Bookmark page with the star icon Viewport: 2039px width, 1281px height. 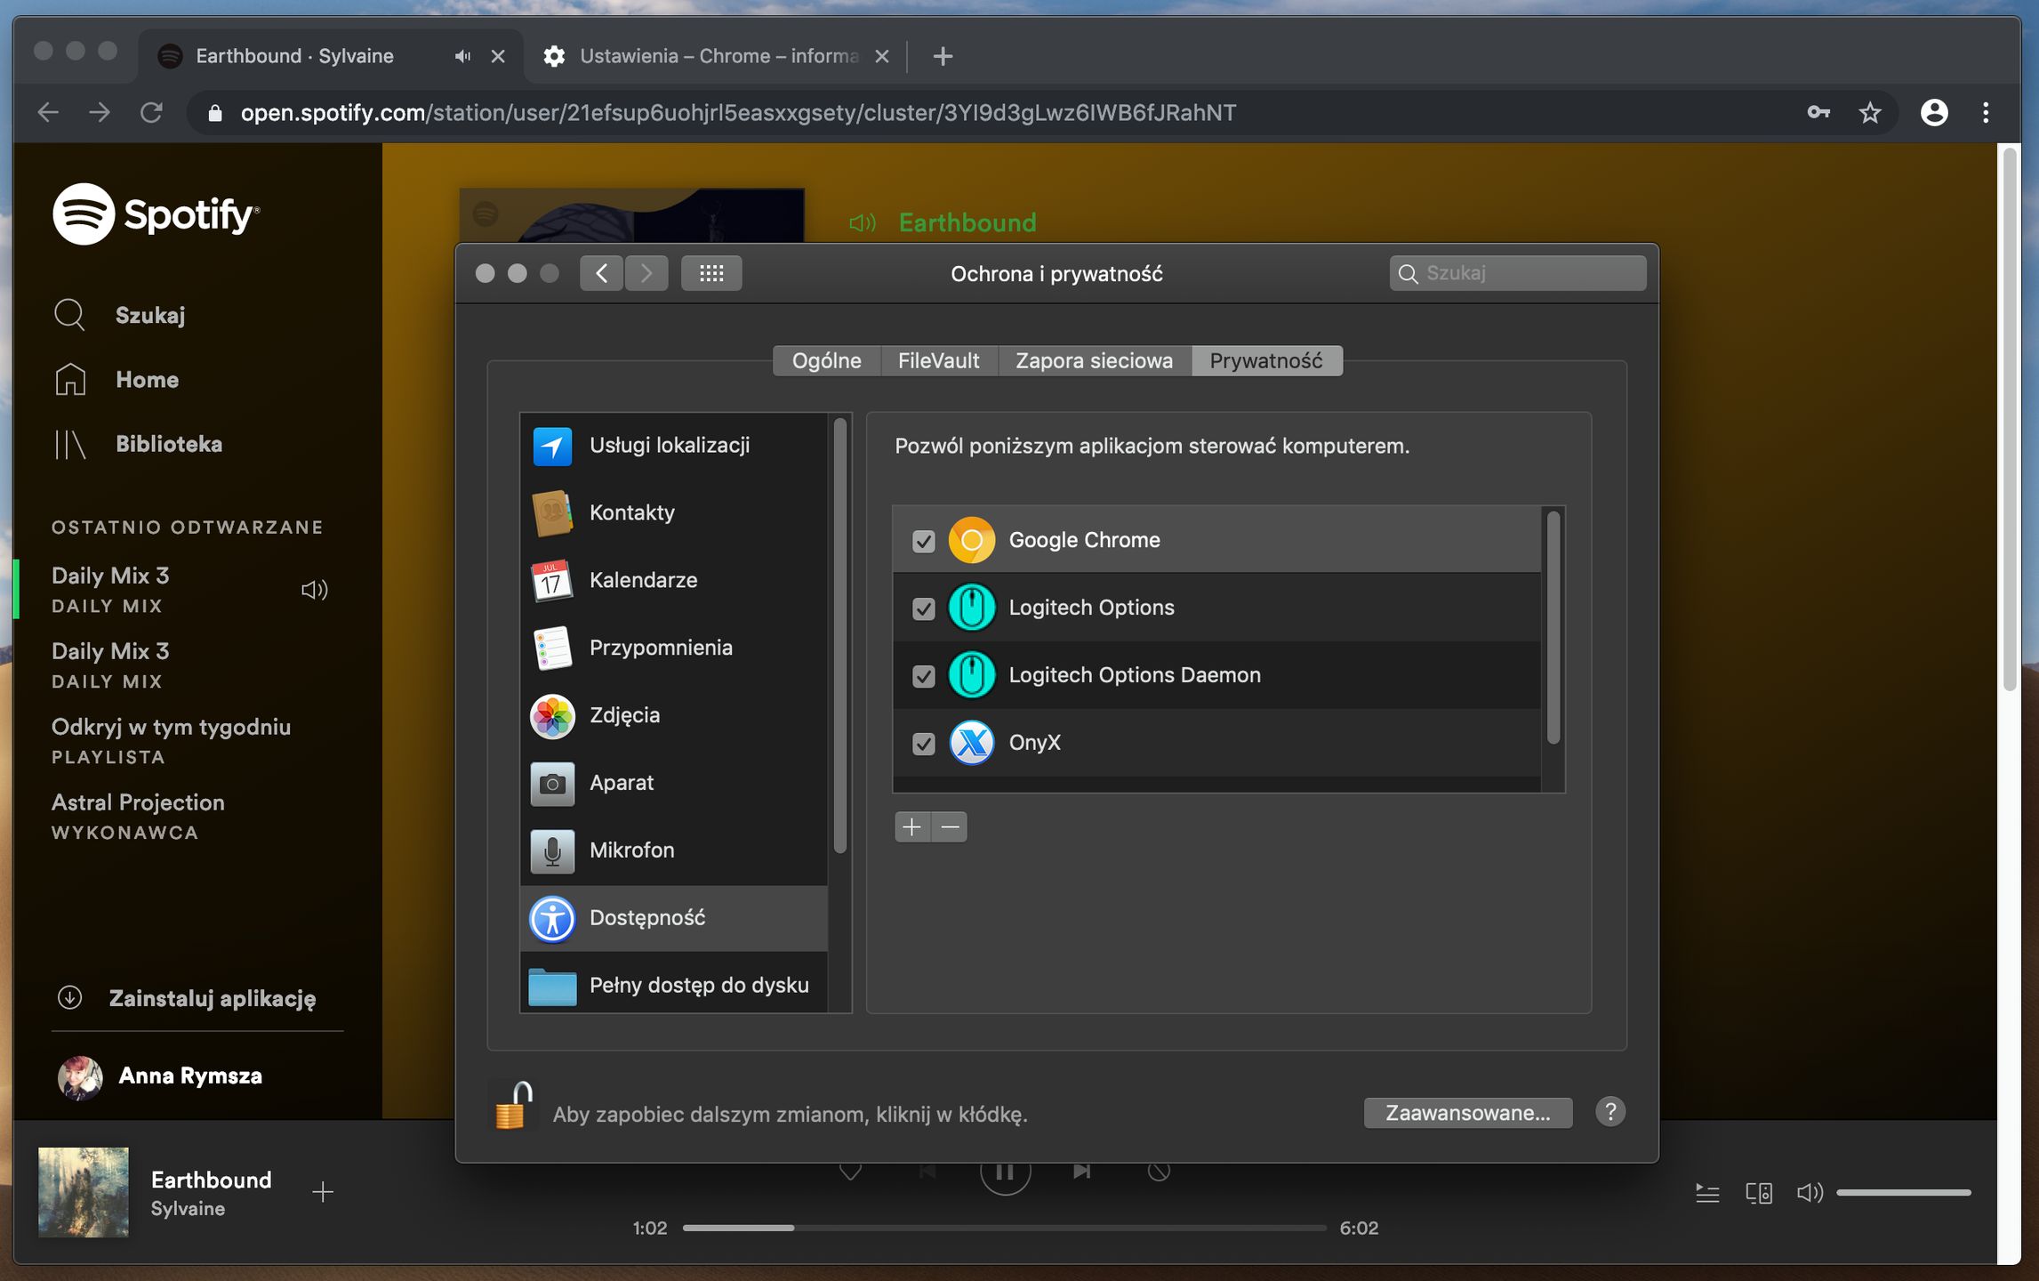tap(1870, 113)
